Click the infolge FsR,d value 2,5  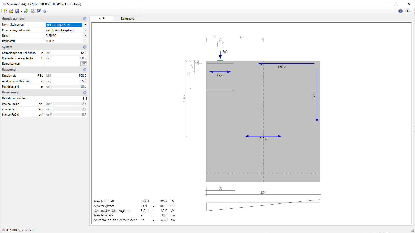point(69,104)
